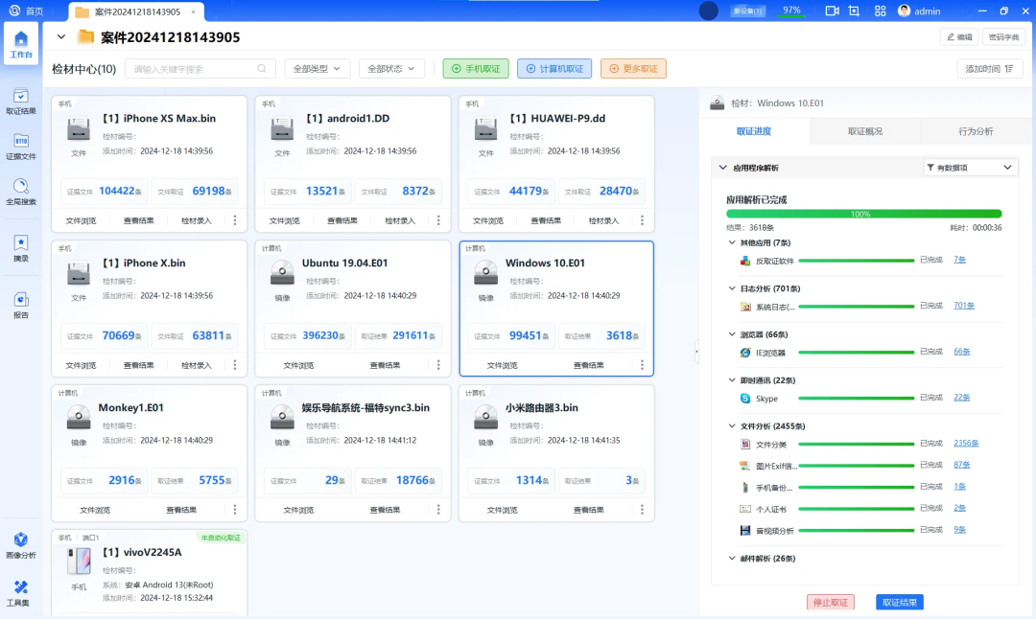
Task: Open 摘录 excerpts in the sidebar
Action: [21, 248]
